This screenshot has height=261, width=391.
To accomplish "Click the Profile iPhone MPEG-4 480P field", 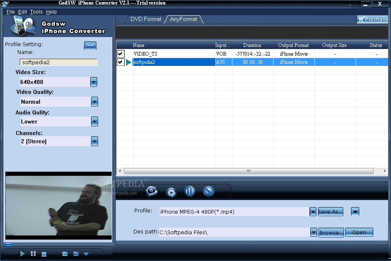I will tap(234, 212).
